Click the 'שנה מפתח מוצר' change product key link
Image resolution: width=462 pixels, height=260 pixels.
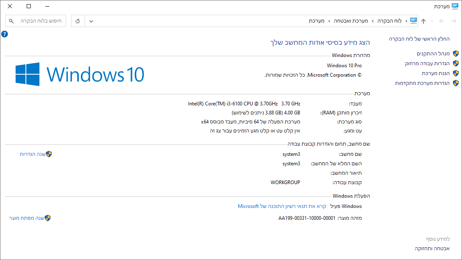click(27, 218)
